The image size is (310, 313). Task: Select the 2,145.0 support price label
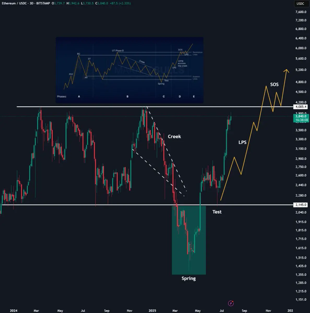301,205
